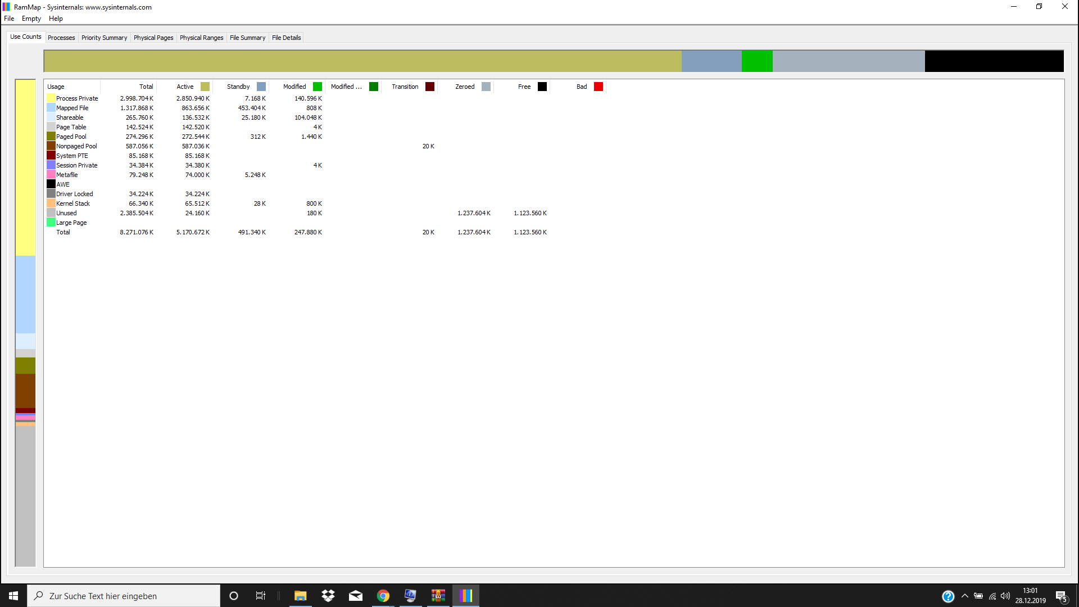Screen dimensions: 1079x607
Task: Open the Task View button
Action: (261, 596)
